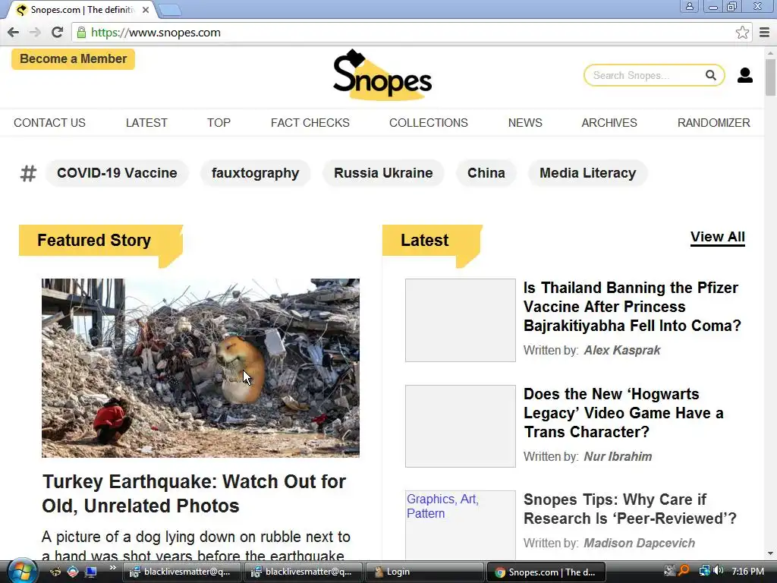Click the scrollbar down arrow
This screenshot has width=777, height=583.
[770, 553]
